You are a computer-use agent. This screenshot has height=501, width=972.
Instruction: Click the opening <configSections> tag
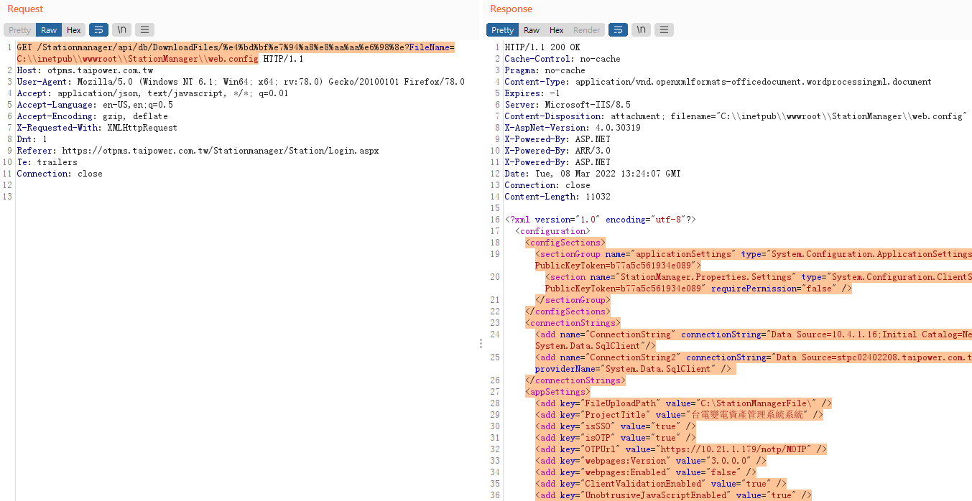565,243
